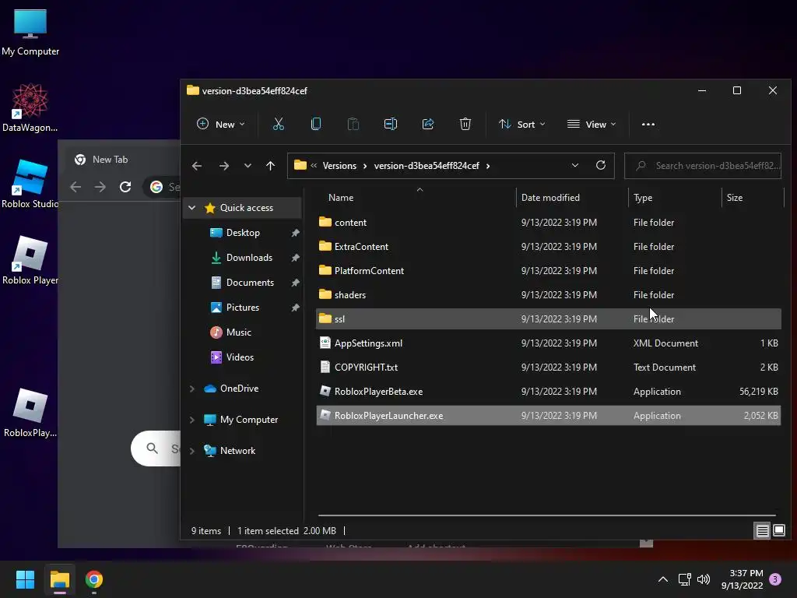The image size is (797, 598).
Task: Click Chrome back arrow button
Action: click(75, 187)
